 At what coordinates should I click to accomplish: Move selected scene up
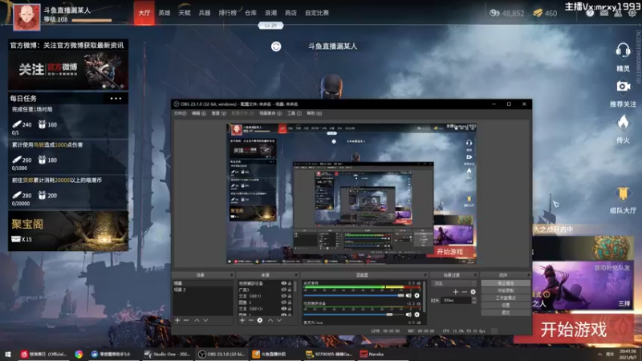197,320
